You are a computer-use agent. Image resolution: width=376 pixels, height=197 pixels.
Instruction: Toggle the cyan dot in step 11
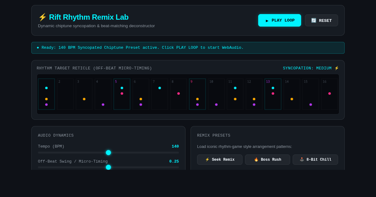click(235, 88)
